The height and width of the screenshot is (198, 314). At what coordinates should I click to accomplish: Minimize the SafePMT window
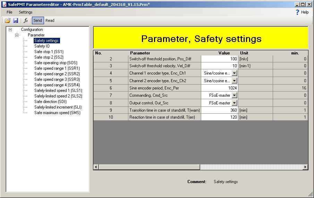tap(297, 5)
